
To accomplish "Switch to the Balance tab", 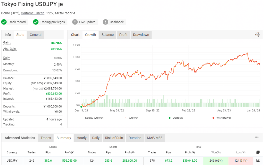I will (x=107, y=34).
